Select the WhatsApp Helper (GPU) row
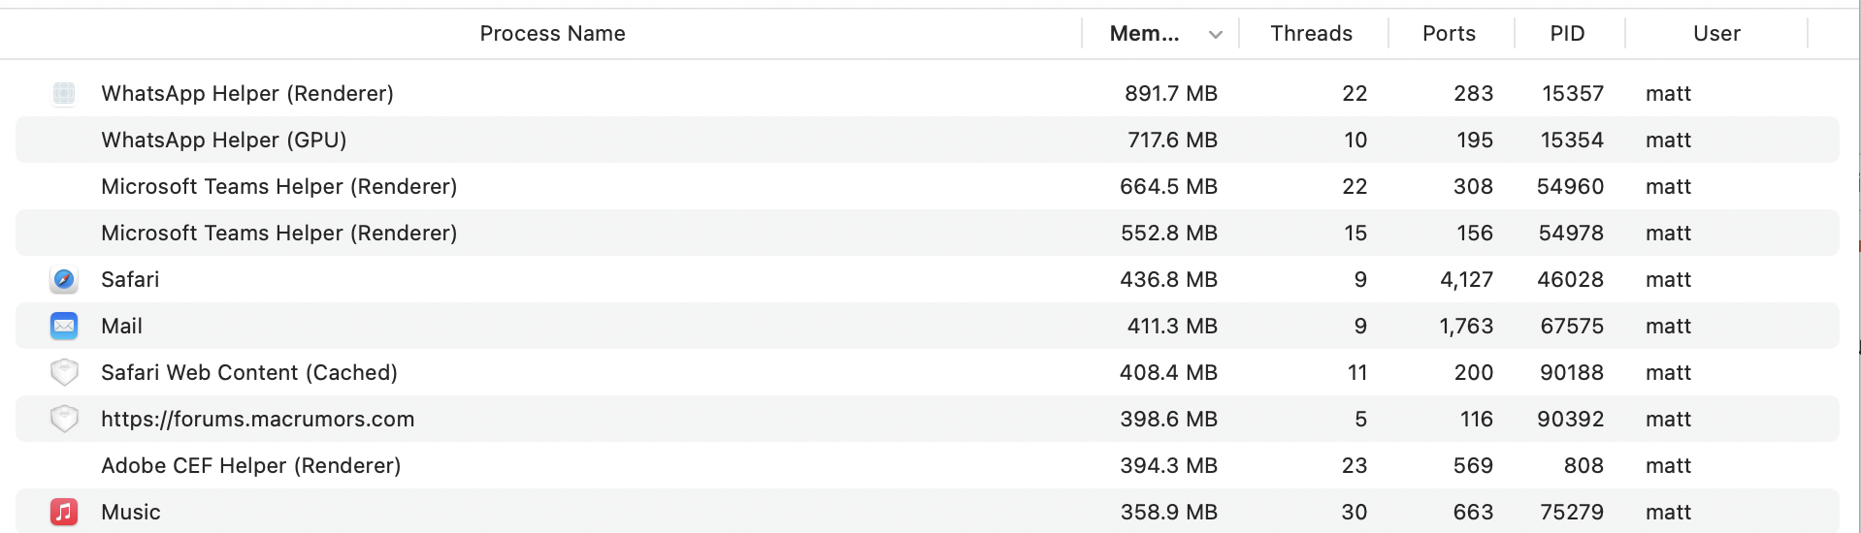Image resolution: width=1861 pixels, height=533 pixels. click(x=928, y=140)
